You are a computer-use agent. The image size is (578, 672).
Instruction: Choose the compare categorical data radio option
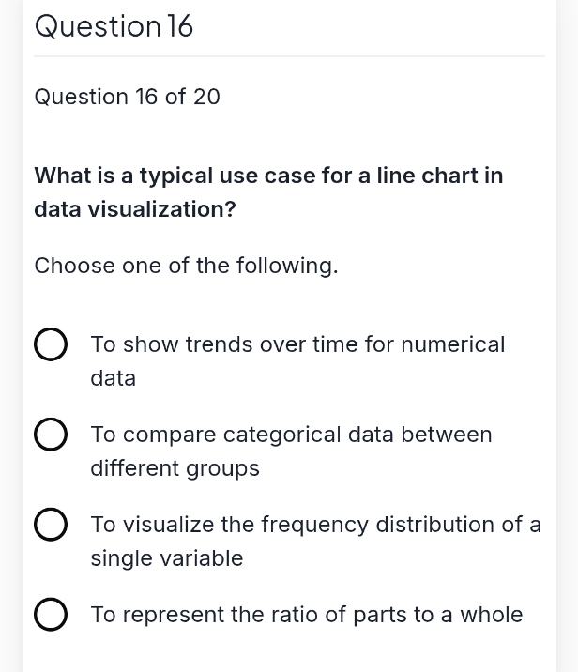(x=51, y=435)
